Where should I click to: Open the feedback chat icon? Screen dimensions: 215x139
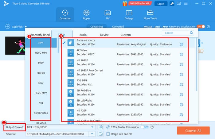pyautogui.click(x=179, y=4)
